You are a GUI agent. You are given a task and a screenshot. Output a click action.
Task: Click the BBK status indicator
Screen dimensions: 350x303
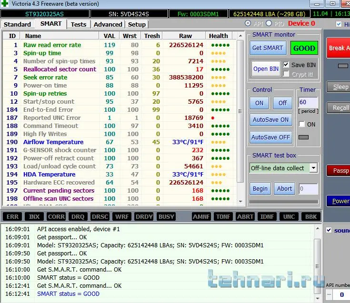tap(310, 217)
